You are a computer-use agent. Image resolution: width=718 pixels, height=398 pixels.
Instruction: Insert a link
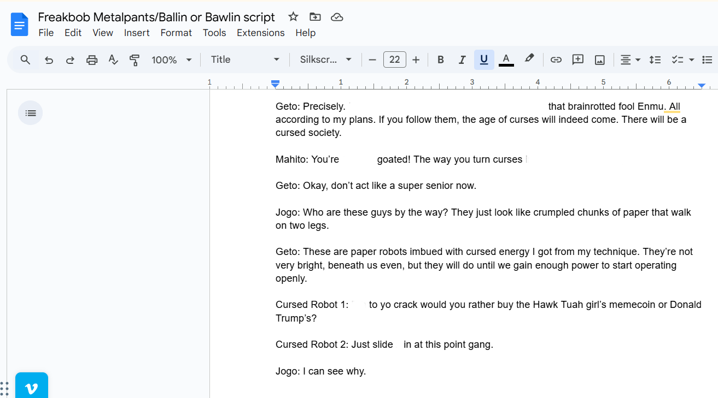(556, 60)
